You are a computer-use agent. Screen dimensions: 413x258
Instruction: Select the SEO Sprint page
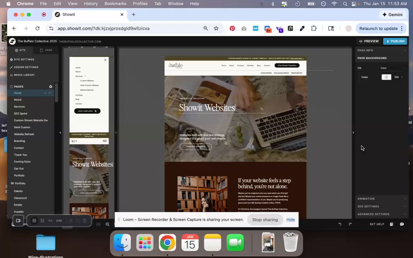click(20, 114)
